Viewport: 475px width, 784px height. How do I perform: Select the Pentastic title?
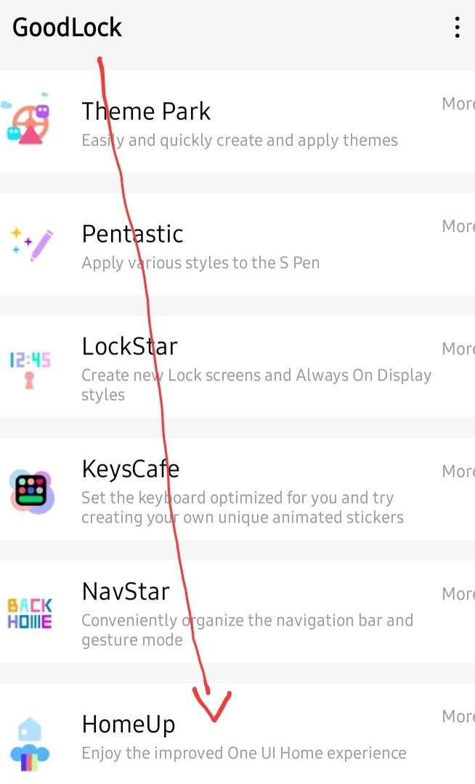click(132, 234)
